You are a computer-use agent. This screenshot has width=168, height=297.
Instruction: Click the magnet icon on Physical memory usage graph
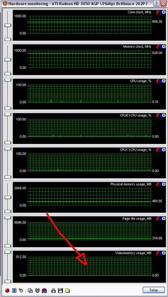pyautogui.click(x=159, y=184)
